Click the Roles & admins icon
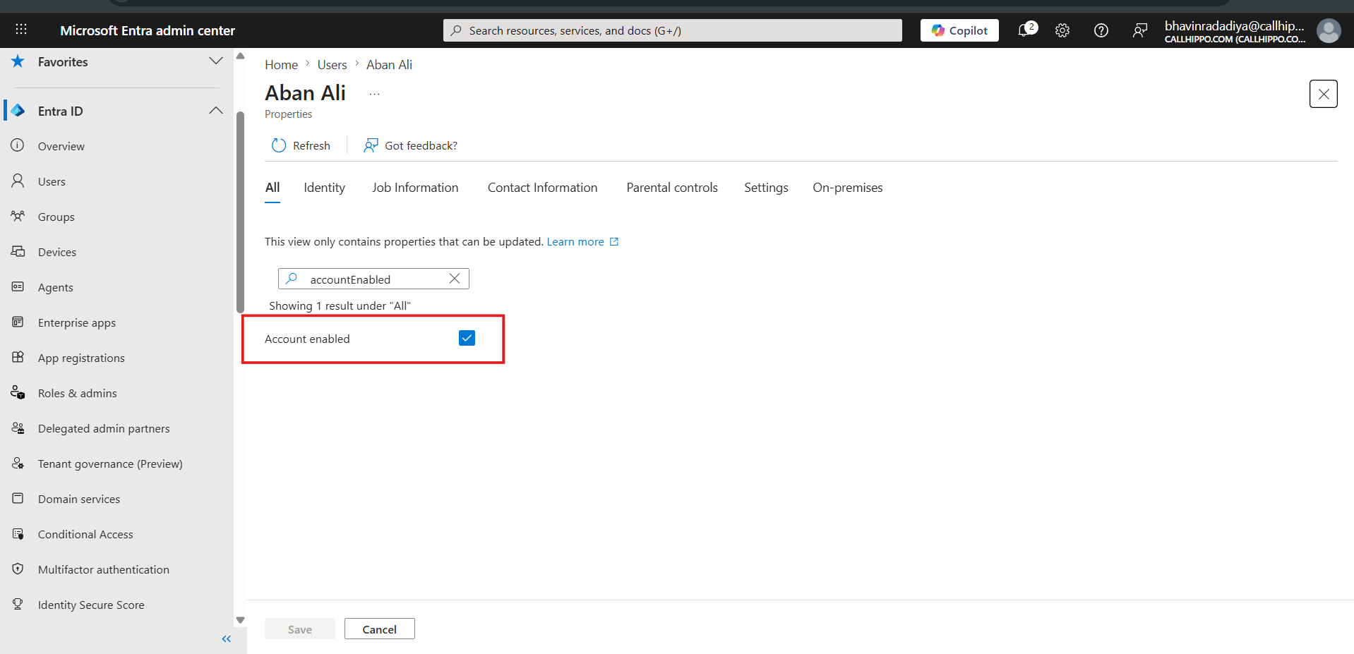1354x654 pixels. point(18,392)
